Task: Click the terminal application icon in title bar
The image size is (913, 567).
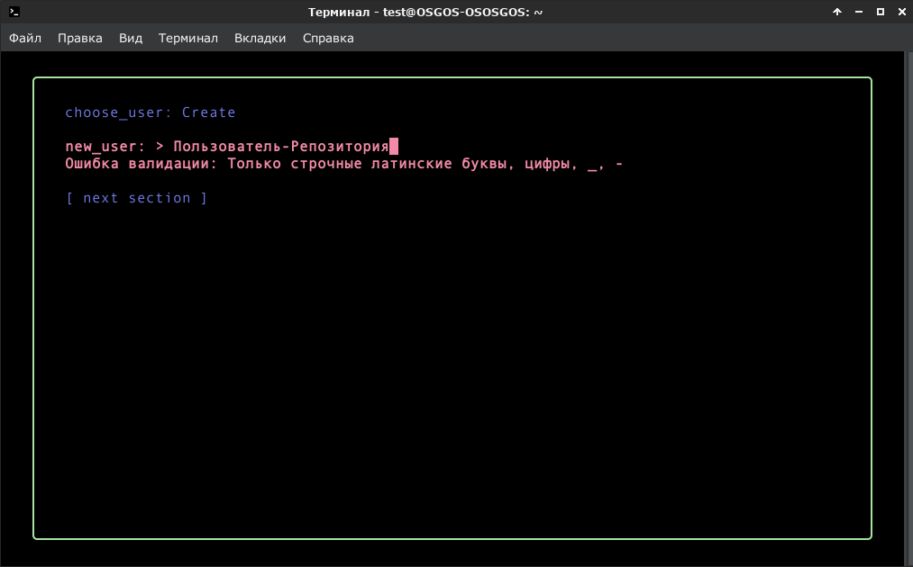Action: tap(14, 12)
